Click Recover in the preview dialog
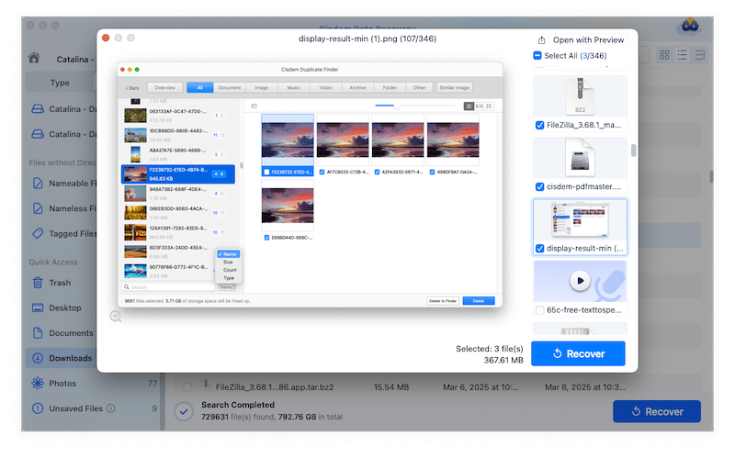Screen dimensions: 735x458 tap(578, 353)
